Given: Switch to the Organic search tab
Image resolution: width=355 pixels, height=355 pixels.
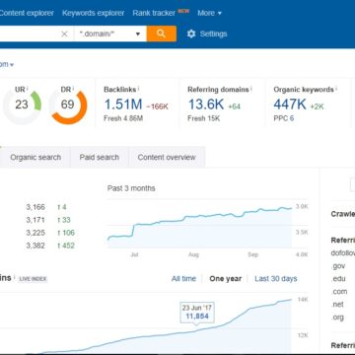Looking at the screenshot, I should coord(35,157).
